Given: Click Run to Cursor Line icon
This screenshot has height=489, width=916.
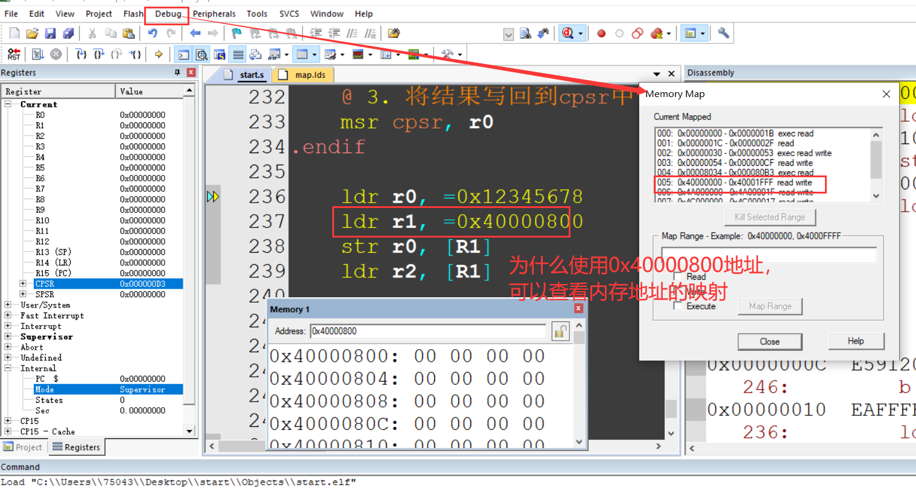Looking at the screenshot, I should [x=135, y=54].
